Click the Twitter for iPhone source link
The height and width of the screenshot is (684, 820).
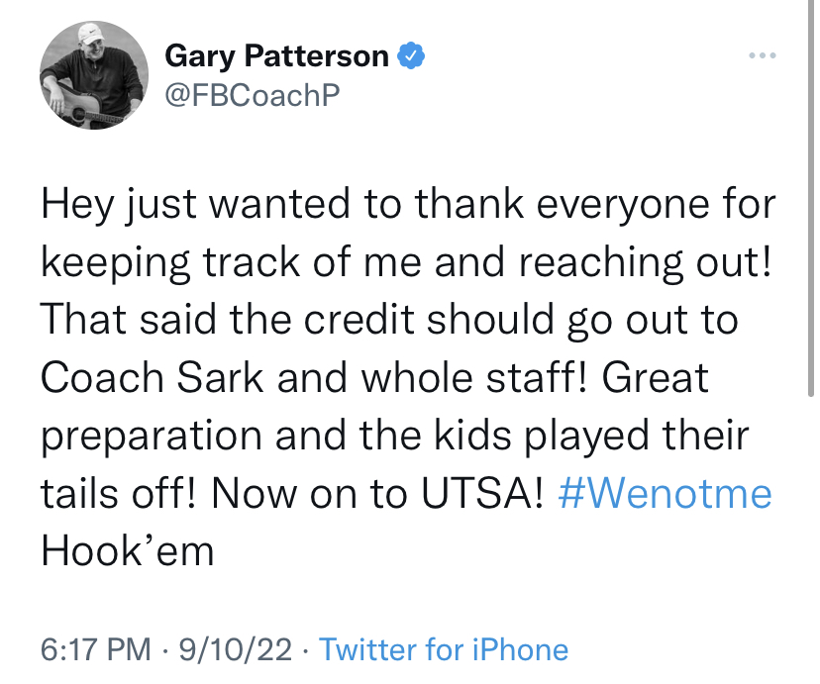444,649
